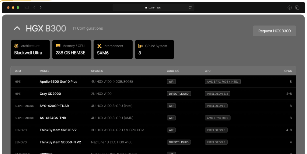Screen dimensions: 307x154
Task: Select the ThinkSystem SD650-N V2 model
Action: [60, 142]
